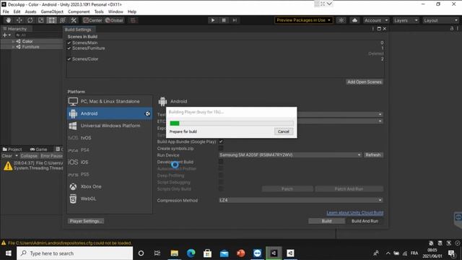This screenshot has width=462, height=260.
Task: Uncheck Scenes/Furniture in build list
Action: [x=69, y=48]
